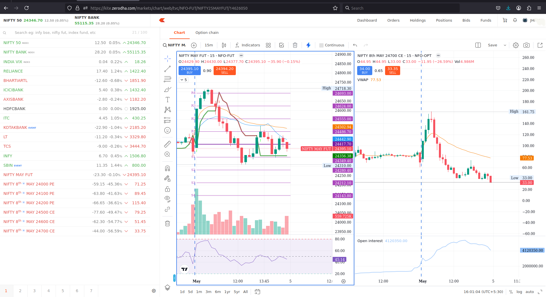Click the candlestick chart type icon
Screen dimensions: 546x297
coord(224,45)
